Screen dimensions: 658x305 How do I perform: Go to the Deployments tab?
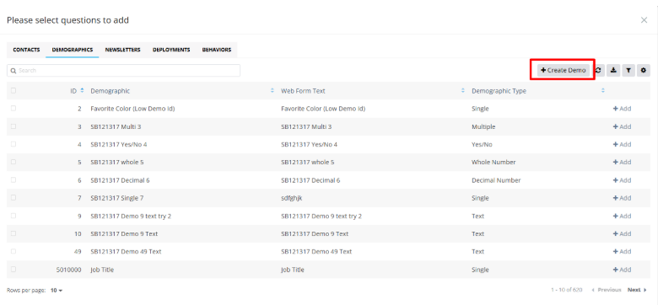click(171, 50)
